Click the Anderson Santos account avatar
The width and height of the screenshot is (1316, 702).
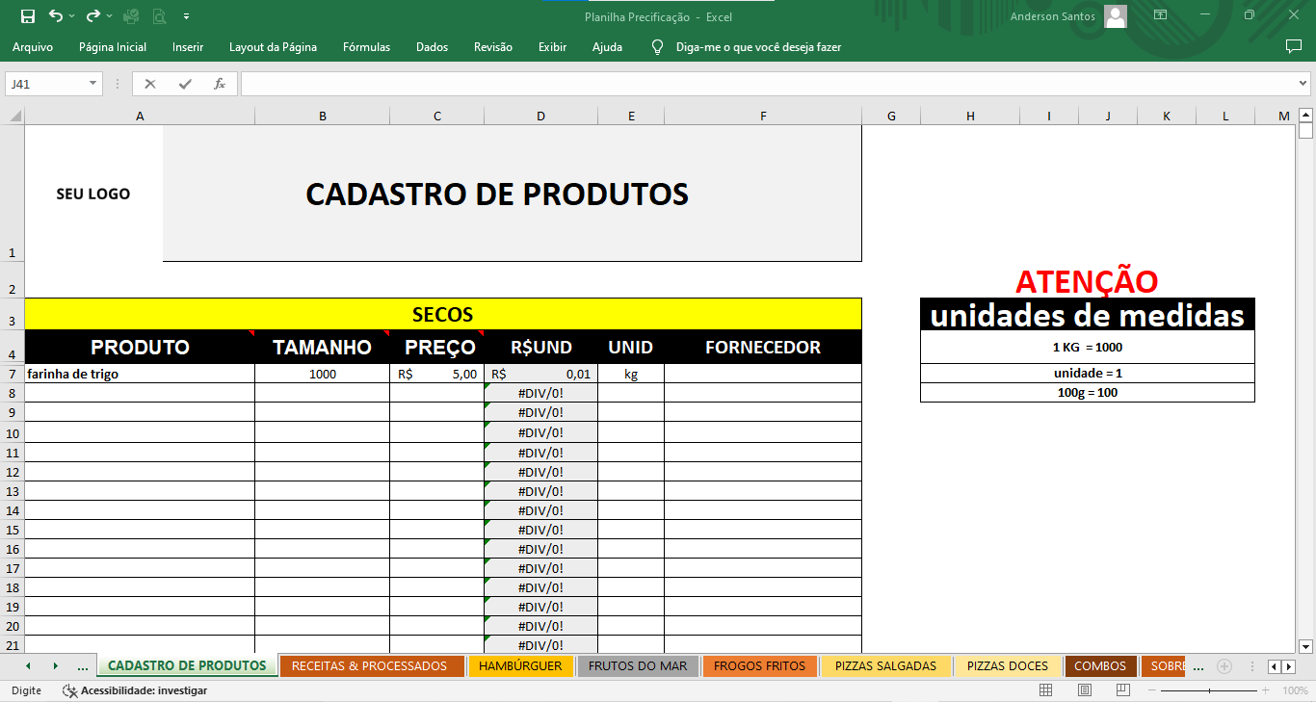(1116, 16)
